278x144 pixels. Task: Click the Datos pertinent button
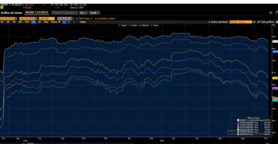coord(218,22)
